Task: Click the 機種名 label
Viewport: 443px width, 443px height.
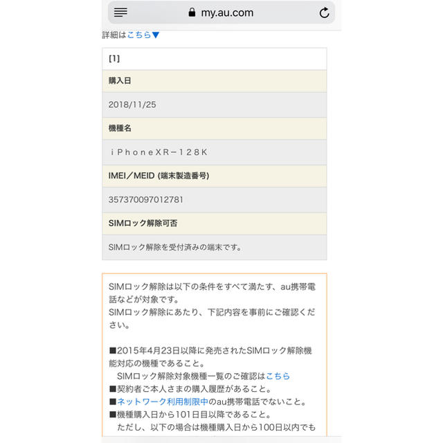Action: (120, 128)
